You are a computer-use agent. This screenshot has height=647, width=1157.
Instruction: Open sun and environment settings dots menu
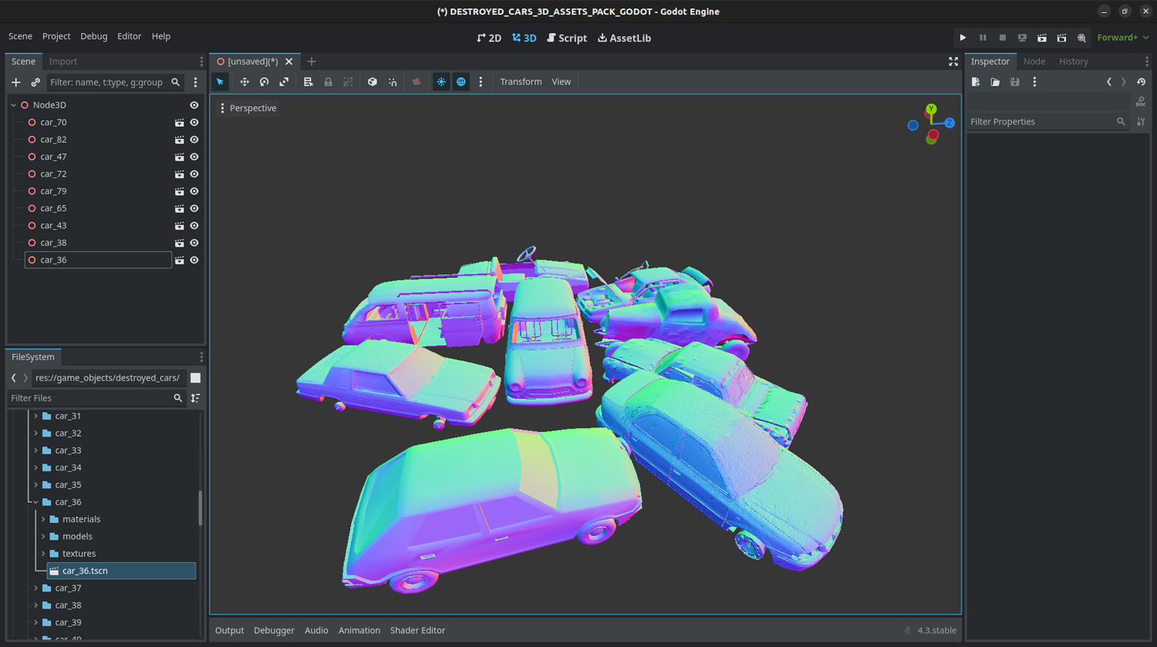click(x=481, y=82)
